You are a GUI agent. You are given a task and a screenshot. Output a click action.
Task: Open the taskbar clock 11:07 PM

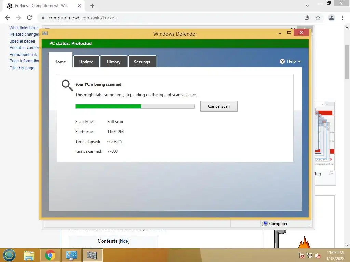point(335,255)
